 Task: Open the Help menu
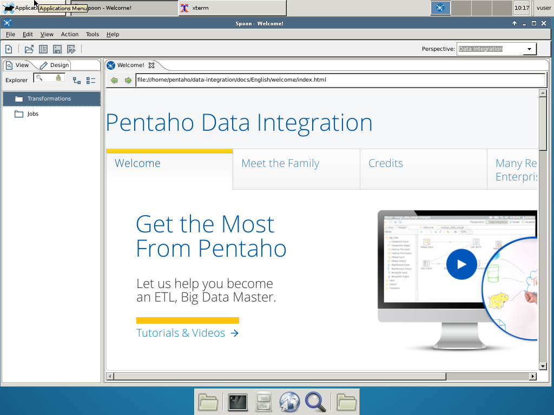[x=113, y=34]
